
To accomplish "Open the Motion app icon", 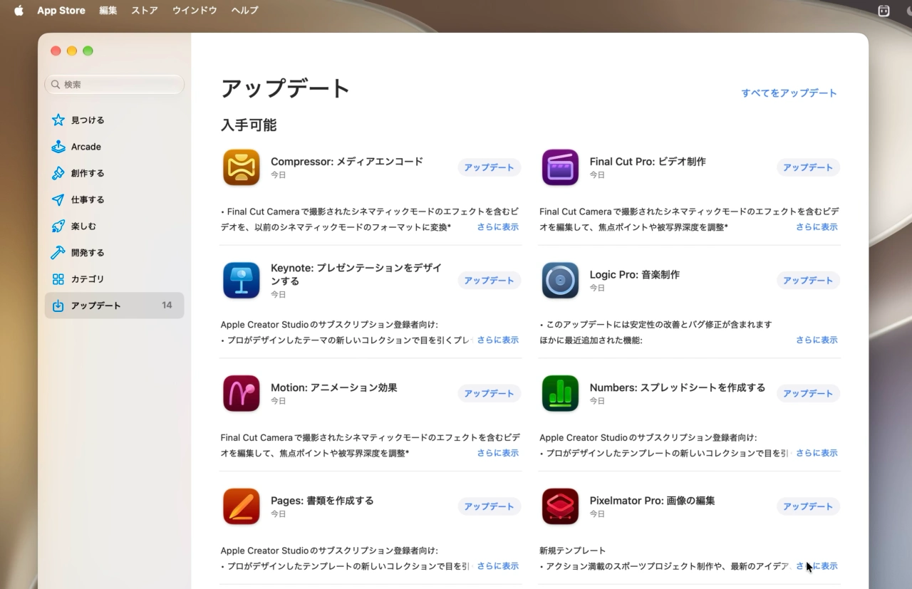I will (241, 394).
